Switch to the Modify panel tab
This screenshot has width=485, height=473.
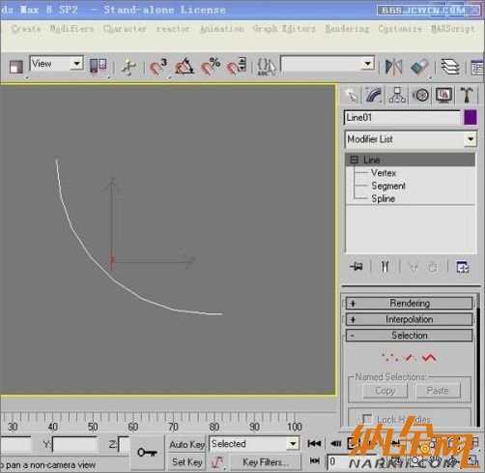click(x=374, y=96)
